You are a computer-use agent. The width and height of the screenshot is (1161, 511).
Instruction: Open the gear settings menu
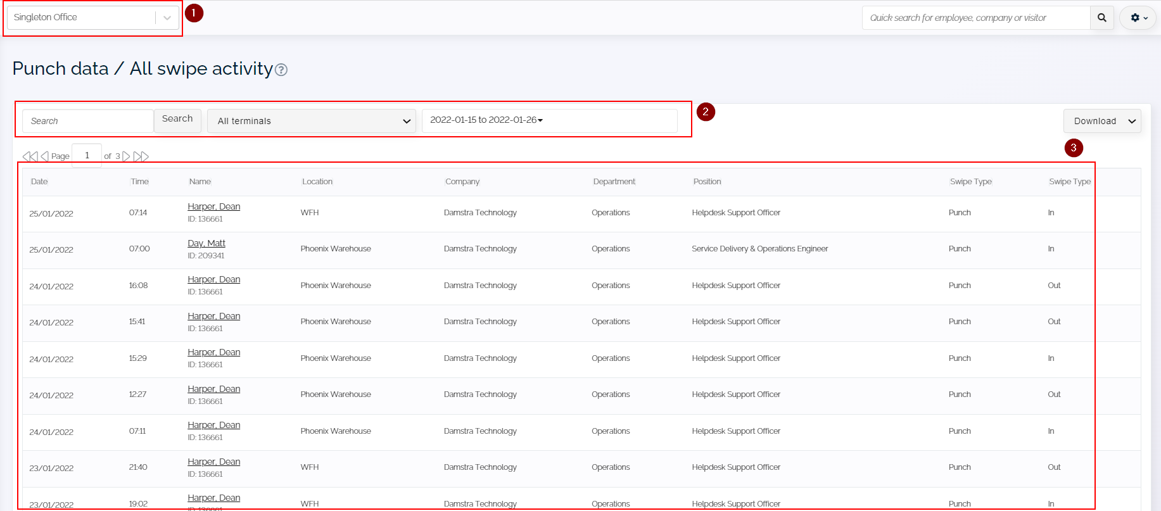[x=1138, y=18]
